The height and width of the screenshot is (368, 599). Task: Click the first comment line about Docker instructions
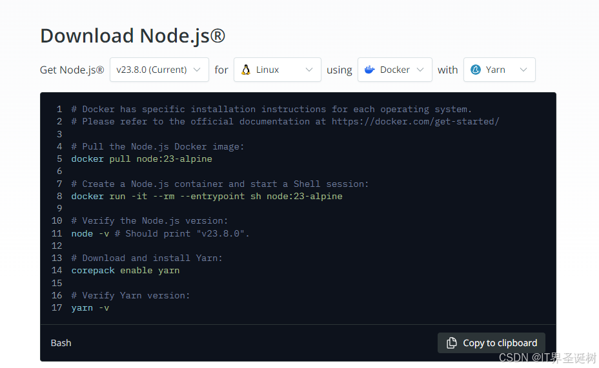click(272, 110)
